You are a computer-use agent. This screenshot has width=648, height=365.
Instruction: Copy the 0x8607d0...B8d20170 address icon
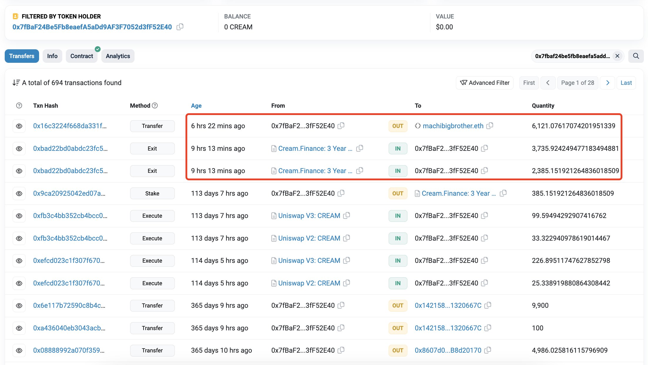tap(488, 350)
